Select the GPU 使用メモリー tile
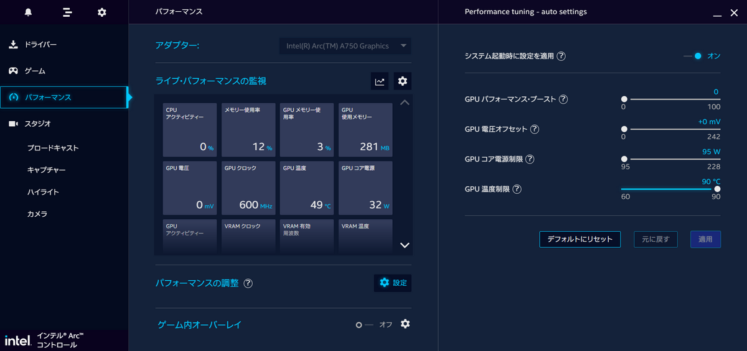This screenshot has width=747, height=351. tap(365, 130)
